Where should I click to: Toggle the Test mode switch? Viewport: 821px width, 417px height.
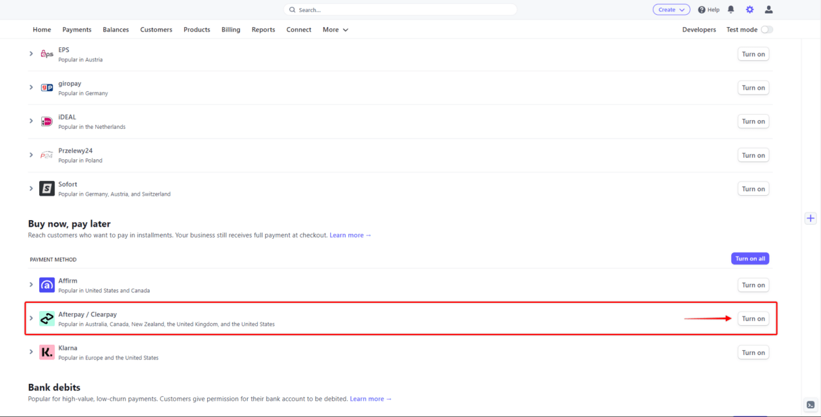[x=767, y=30]
